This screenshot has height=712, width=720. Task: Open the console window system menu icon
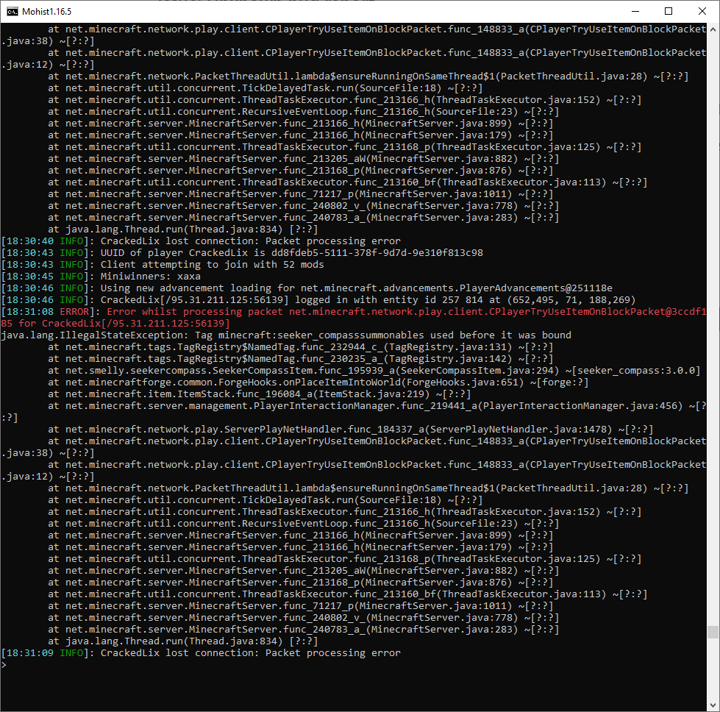coord(13,12)
